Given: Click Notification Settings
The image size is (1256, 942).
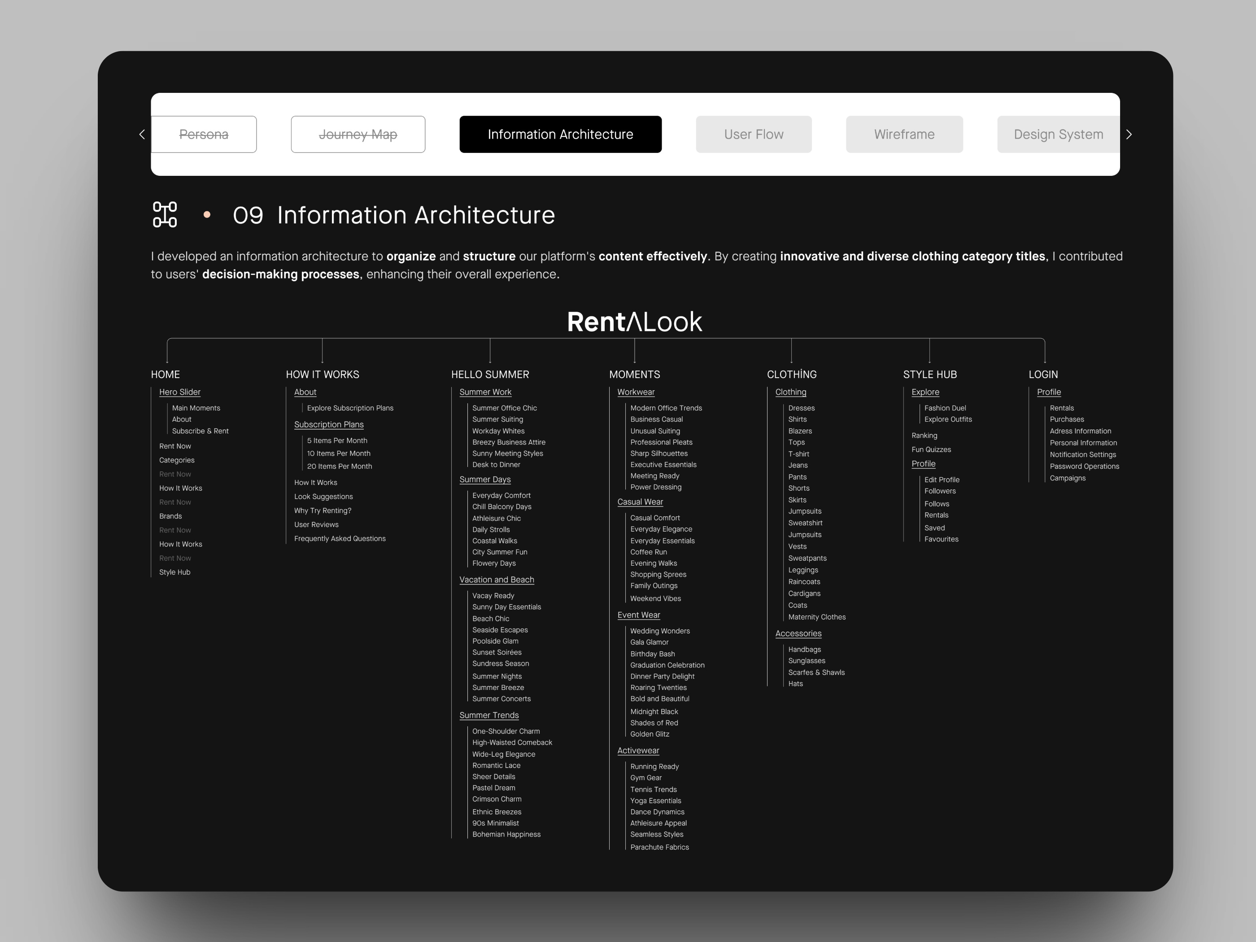Looking at the screenshot, I should [x=1083, y=455].
